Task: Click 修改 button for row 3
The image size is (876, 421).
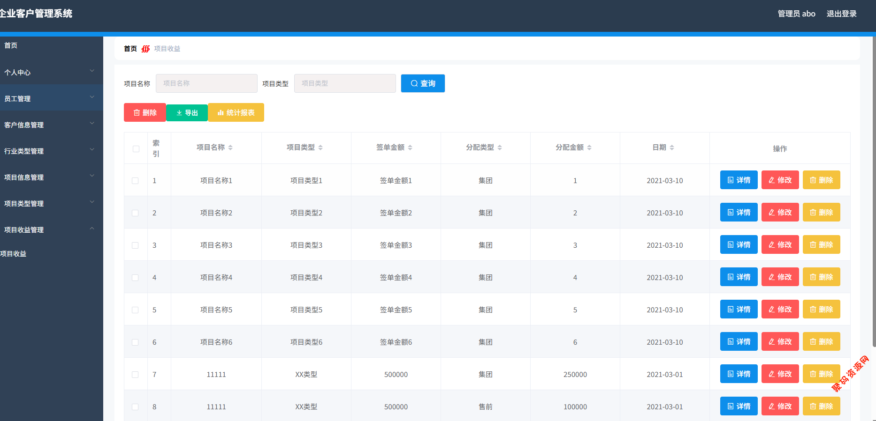Action: coord(780,245)
